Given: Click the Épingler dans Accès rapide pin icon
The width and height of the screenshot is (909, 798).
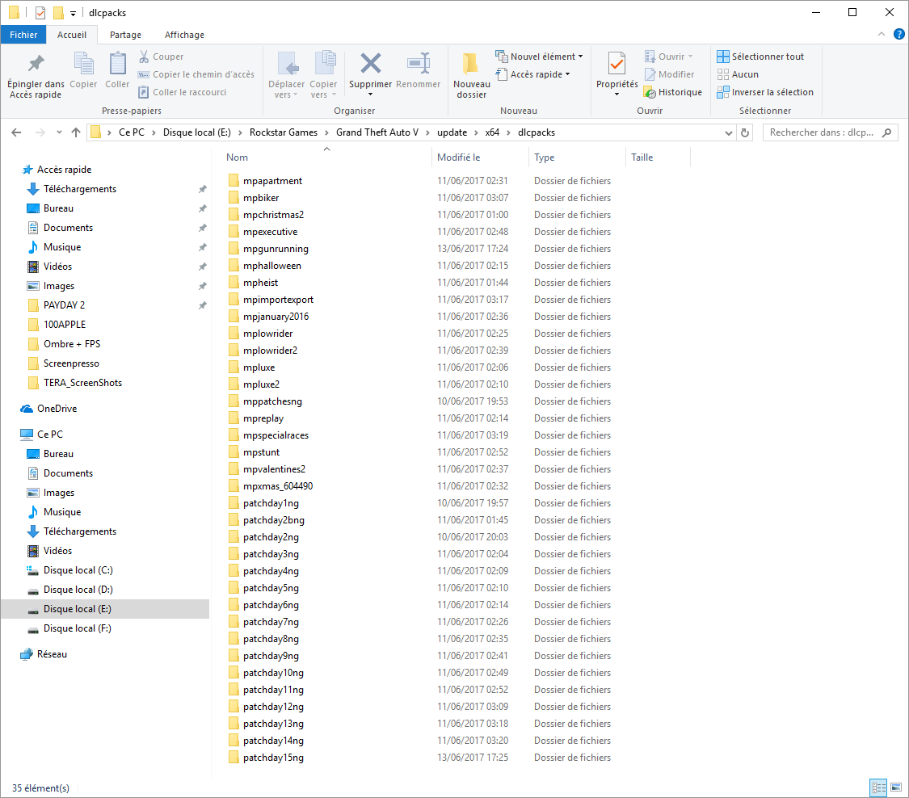Looking at the screenshot, I should coord(36,63).
